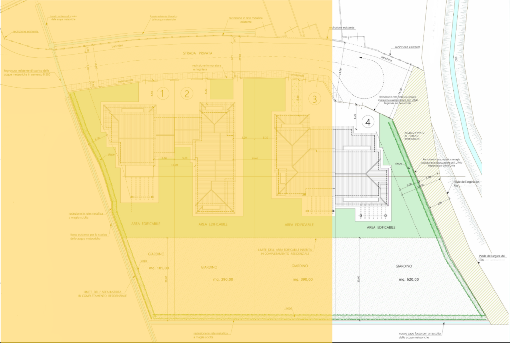Select the 'Piede dell'argine del Rio' lower label
This screenshot has width=510, height=343.
[491, 258]
